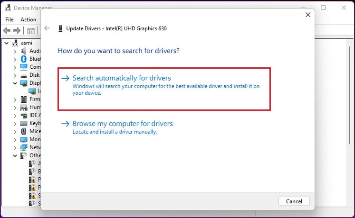
Task: Click the Cancel button
Action: point(294,201)
